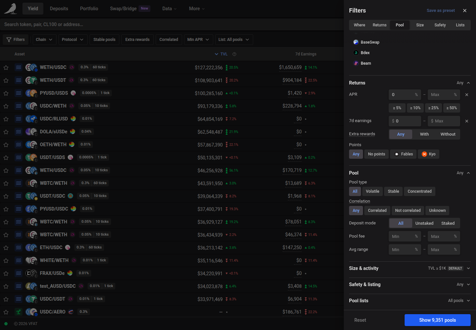Click the token search field

pos(172,24)
